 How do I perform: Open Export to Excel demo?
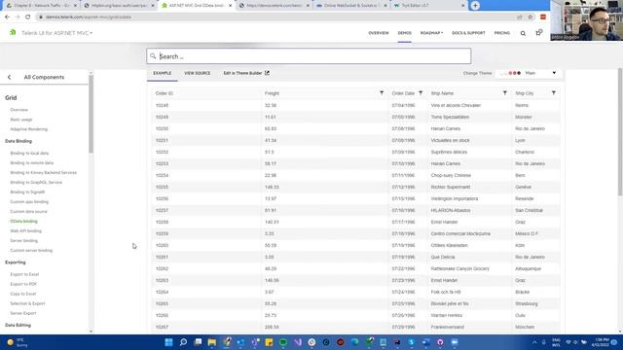[x=24, y=274]
